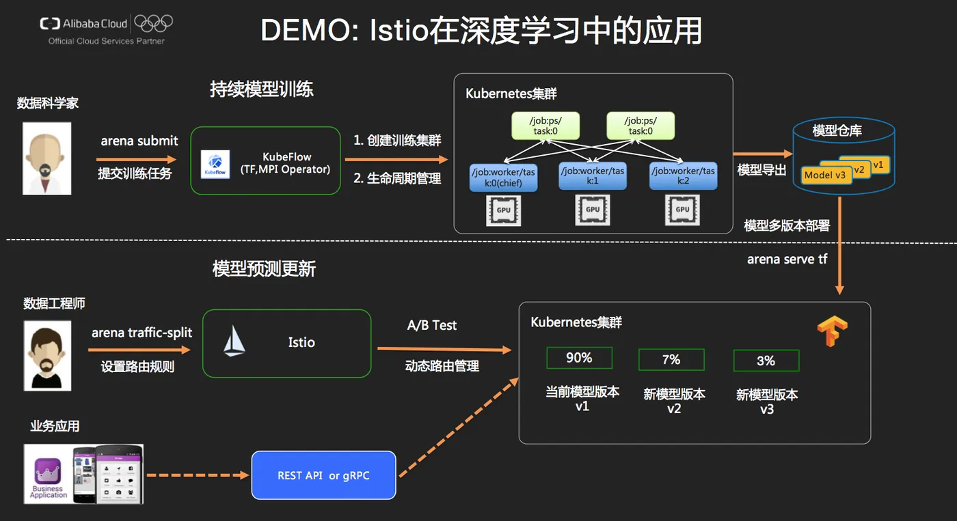Select the left /job:ps/task:0 node
This screenshot has height=521, width=957.
click(x=545, y=126)
